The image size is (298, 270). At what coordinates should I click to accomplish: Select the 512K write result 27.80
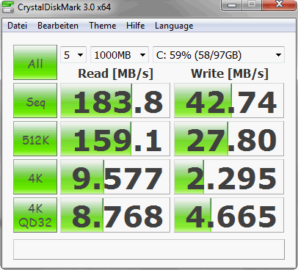pos(229,139)
